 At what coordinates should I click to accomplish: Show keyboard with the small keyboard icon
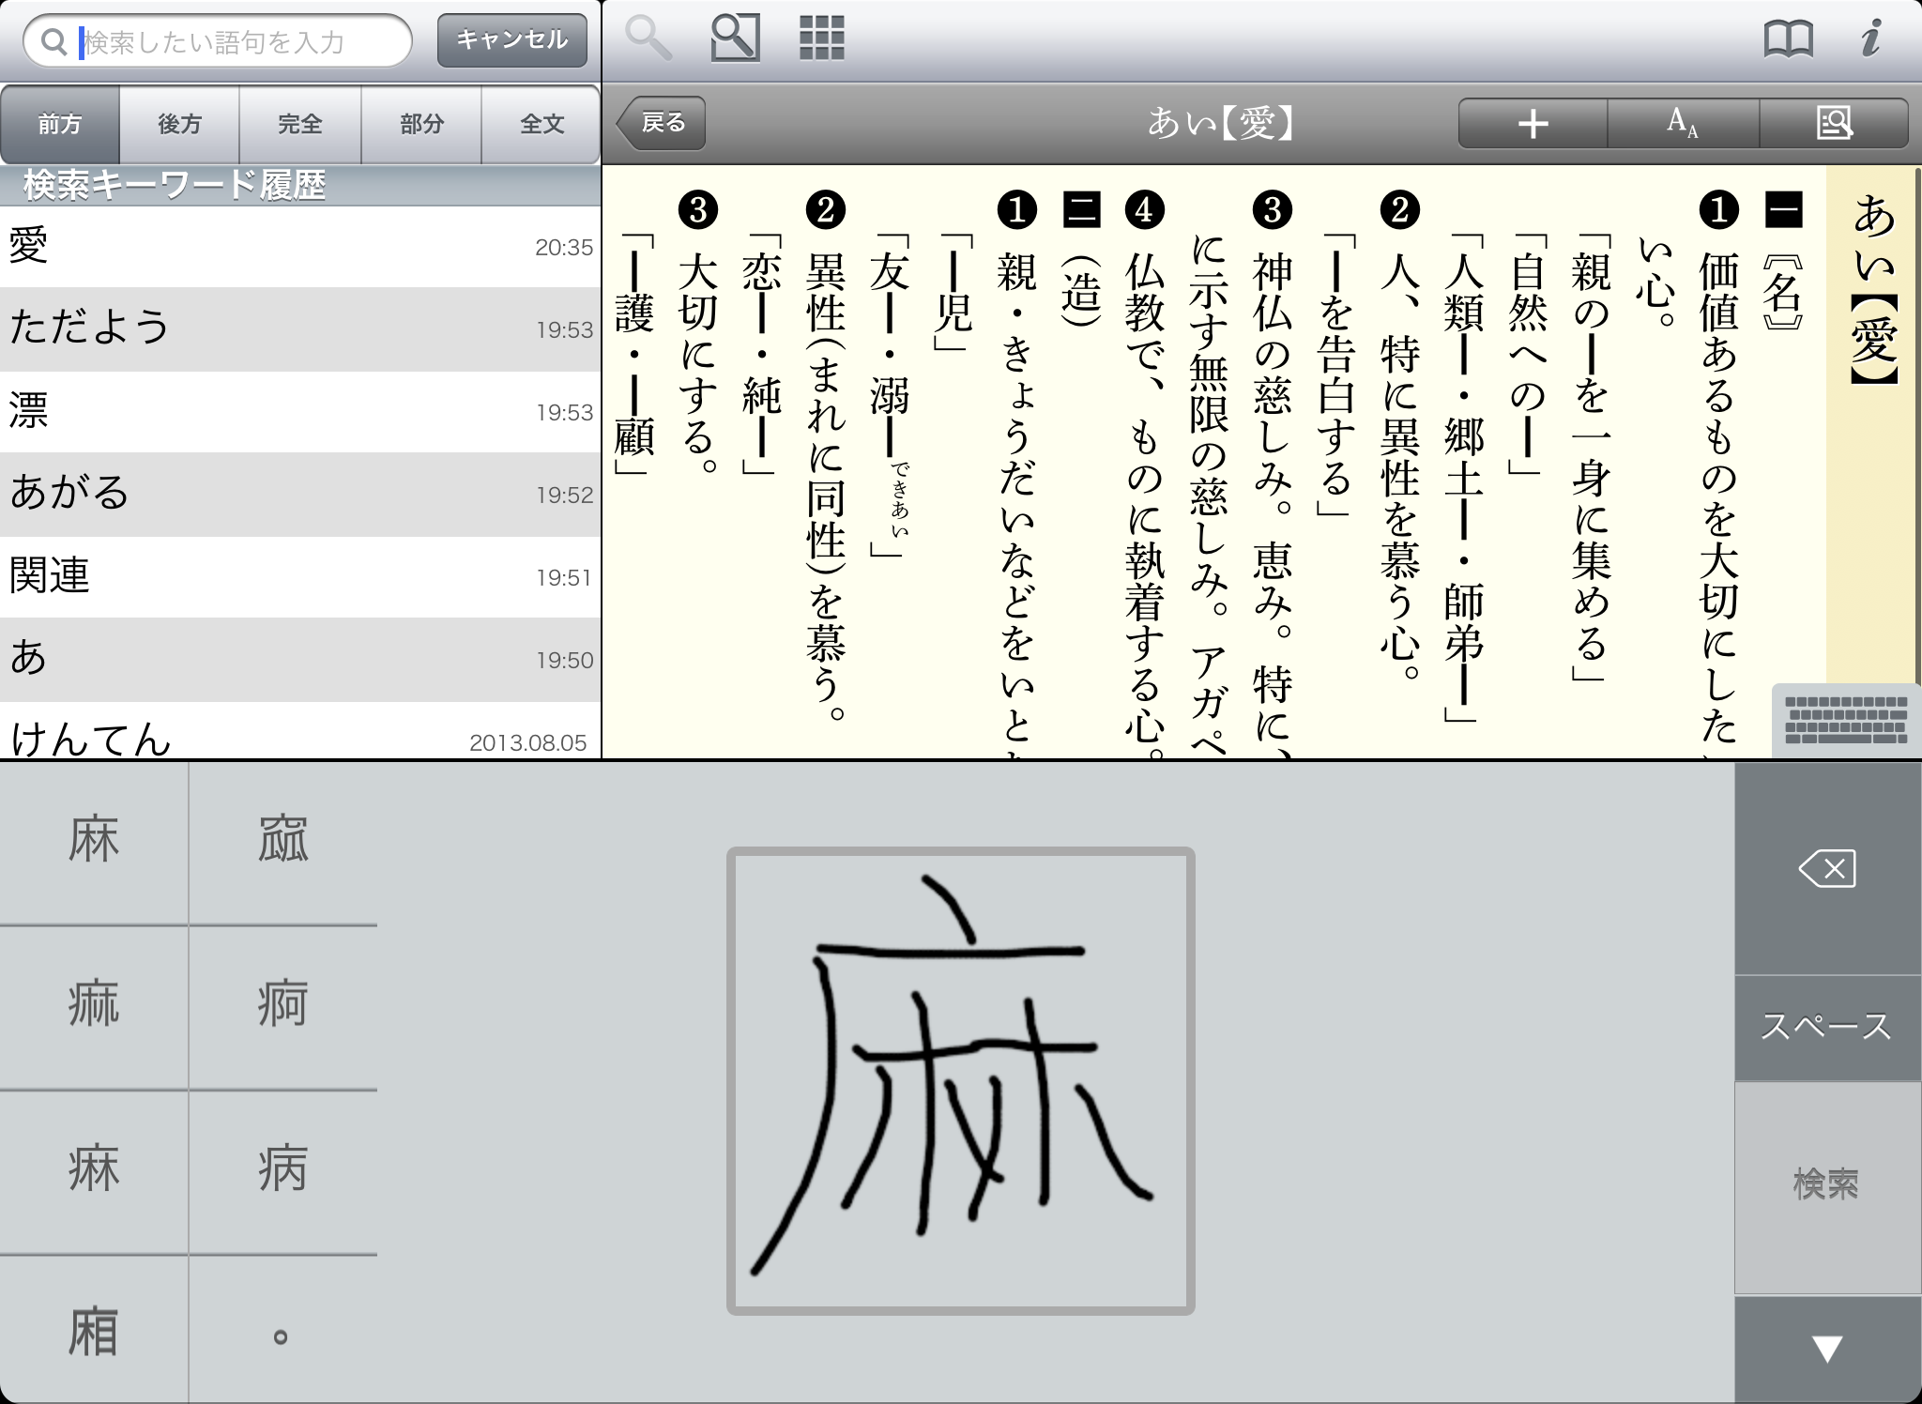pyautogui.click(x=1846, y=721)
